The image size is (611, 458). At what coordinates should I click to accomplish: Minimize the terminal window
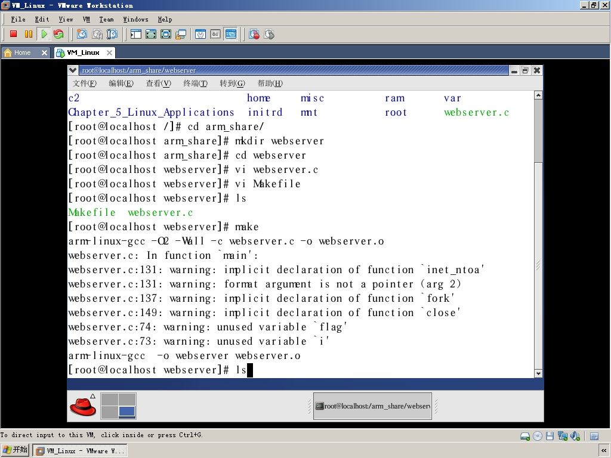[514, 70]
